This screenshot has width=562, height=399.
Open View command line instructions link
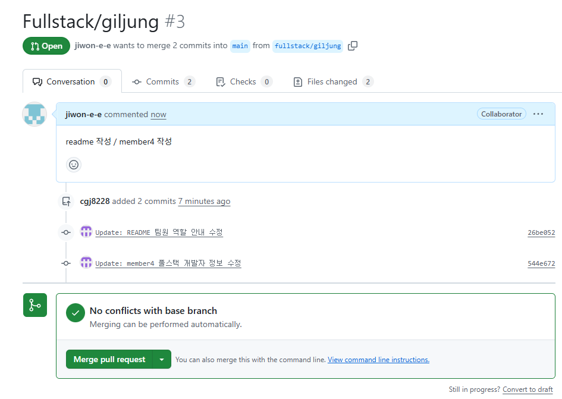coord(378,360)
